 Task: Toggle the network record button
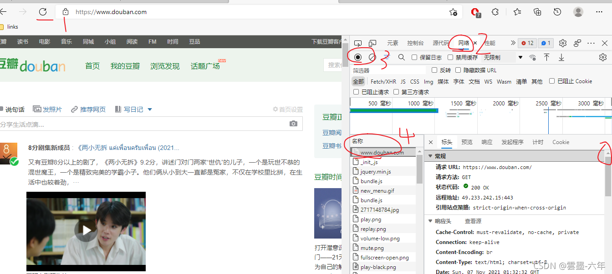[x=358, y=57]
